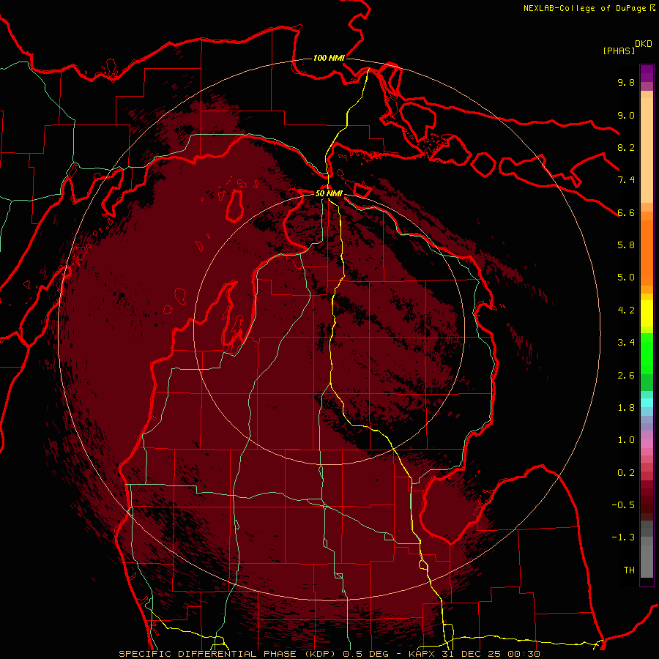Click the 7.4 legend value
659x659 pixels.
click(626, 180)
